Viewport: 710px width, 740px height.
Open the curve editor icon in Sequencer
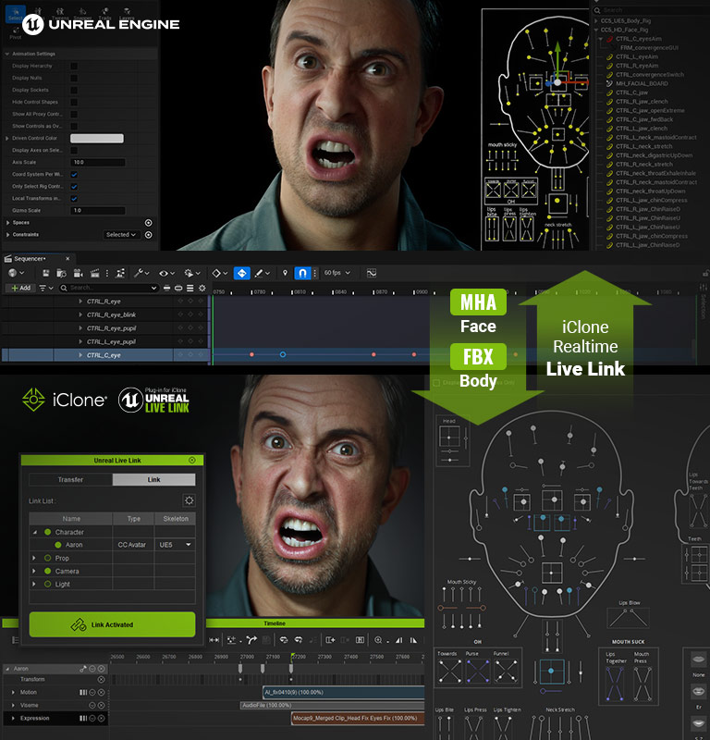click(372, 274)
